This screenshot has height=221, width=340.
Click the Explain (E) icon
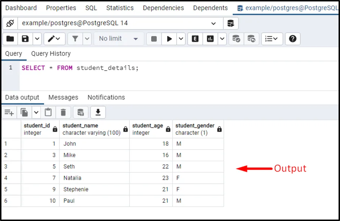[x=195, y=39]
